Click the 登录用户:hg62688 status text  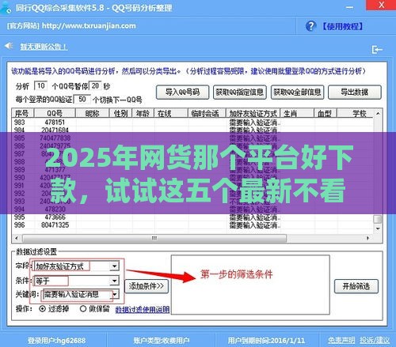pyautogui.click(x=56, y=341)
